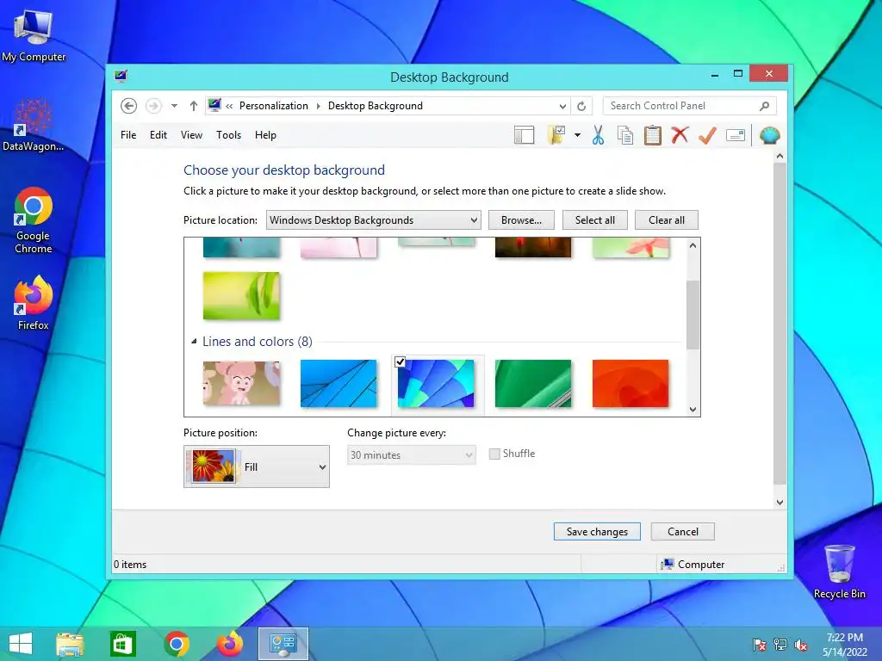Open Firefox from the taskbar

pyautogui.click(x=230, y=644)
